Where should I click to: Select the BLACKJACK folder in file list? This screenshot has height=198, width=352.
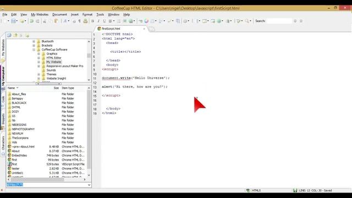19,103
